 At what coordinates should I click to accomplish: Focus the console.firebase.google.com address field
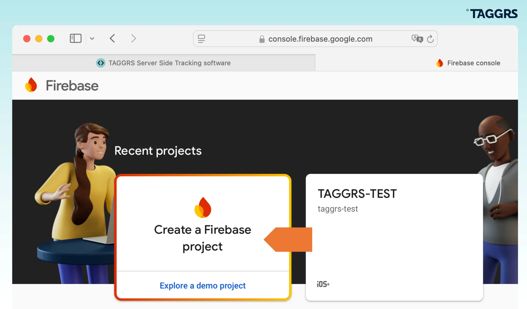[315, 39]
